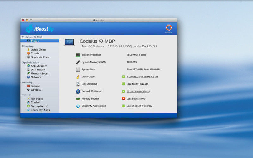Click the Disk Optimizer icon in status list

click(78, 84)
